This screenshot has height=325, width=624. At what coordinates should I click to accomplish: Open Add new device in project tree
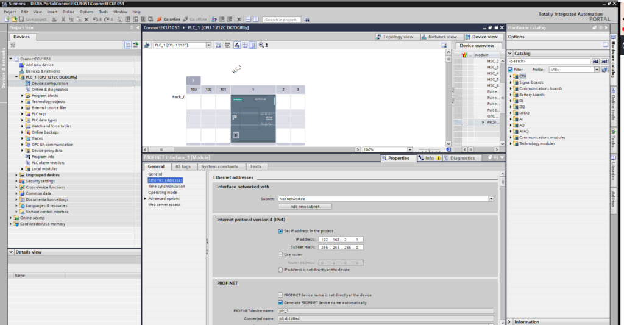(x=40, y=65)
